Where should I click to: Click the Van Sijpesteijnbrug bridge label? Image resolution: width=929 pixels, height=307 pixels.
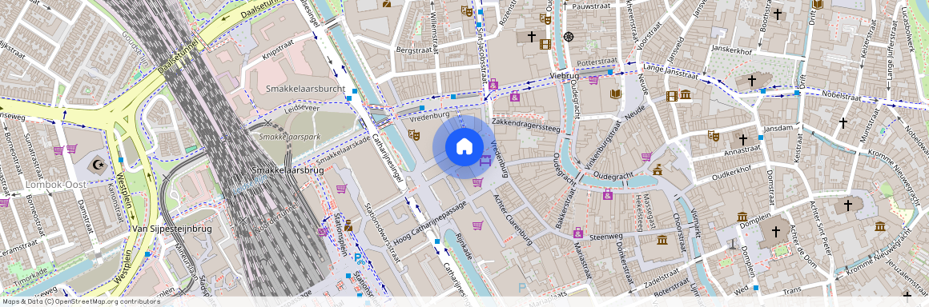[163, 229]
